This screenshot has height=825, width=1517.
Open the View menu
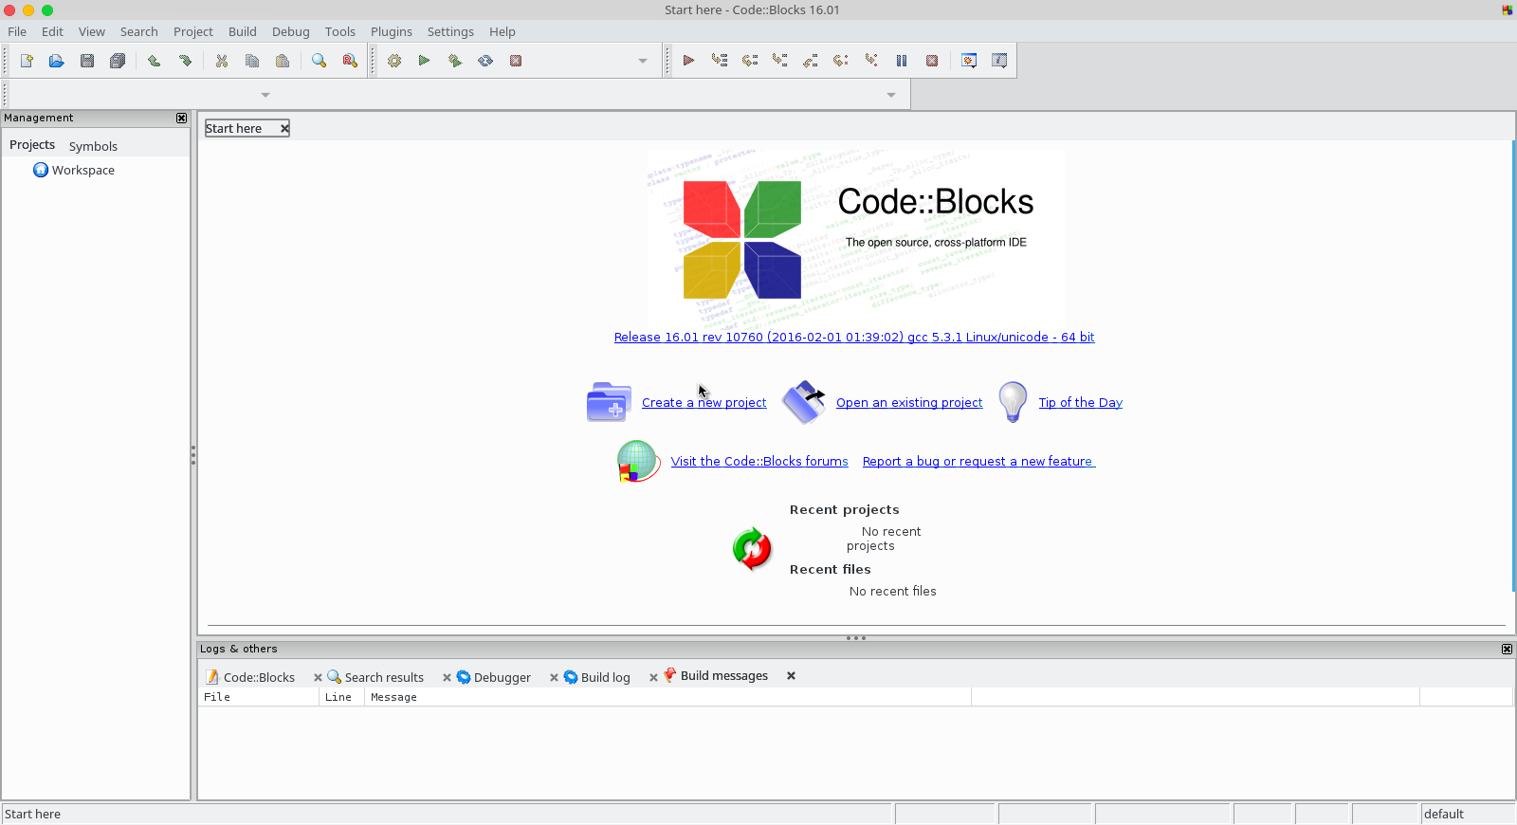pos(92,31)
